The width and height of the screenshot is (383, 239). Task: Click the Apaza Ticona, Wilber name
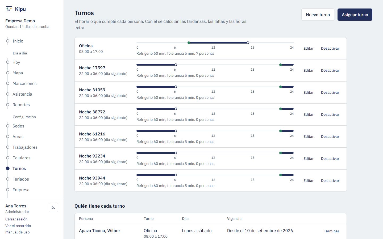point(99,231)
